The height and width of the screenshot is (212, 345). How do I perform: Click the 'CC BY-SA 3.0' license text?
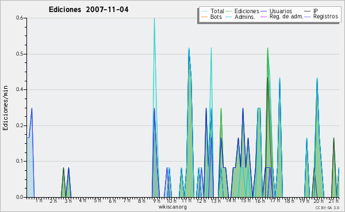[x=327, y=207]
